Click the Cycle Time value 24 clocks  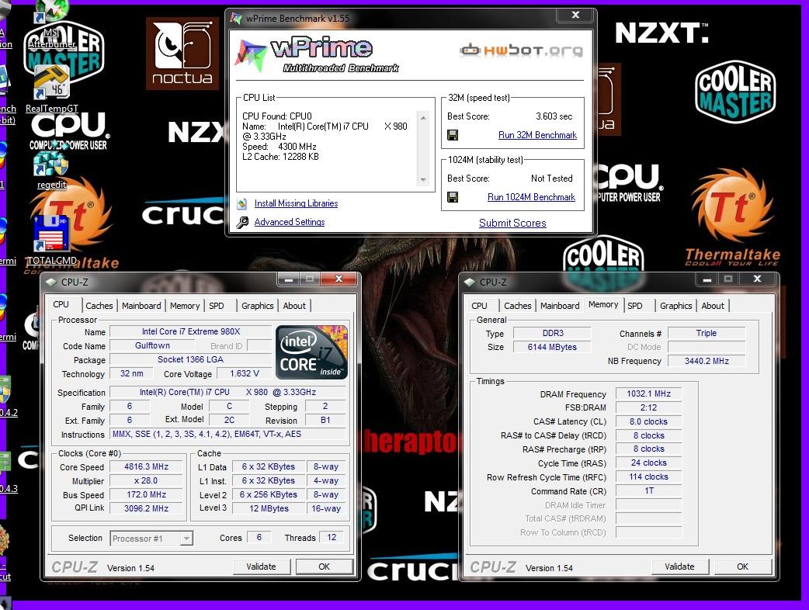click(x=648, y=463)
